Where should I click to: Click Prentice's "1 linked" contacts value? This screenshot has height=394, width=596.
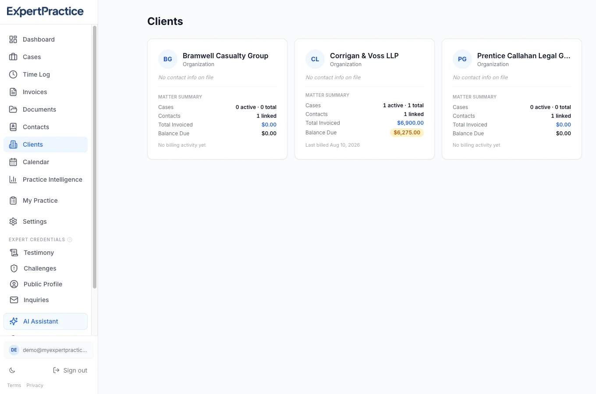click(561, 116)
